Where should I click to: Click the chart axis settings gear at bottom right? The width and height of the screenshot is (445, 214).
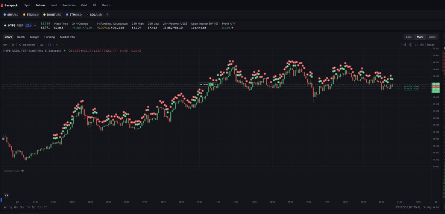pos(436,202)
